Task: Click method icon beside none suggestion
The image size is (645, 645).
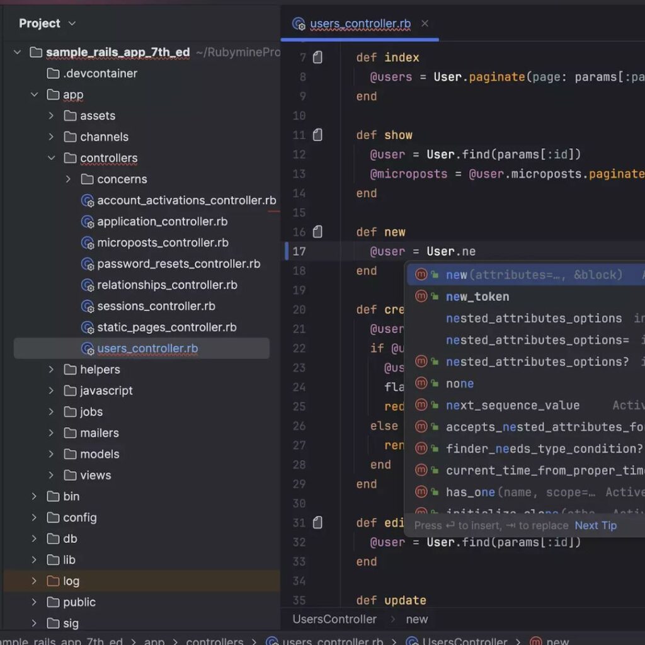Action: [421, 384]
